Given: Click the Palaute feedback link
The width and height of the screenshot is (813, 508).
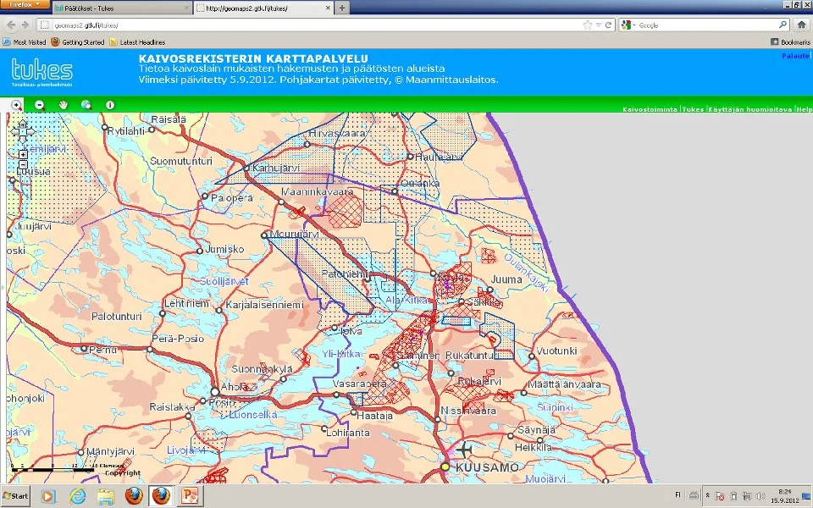Looking at the screenshot, I should [795, 56].
